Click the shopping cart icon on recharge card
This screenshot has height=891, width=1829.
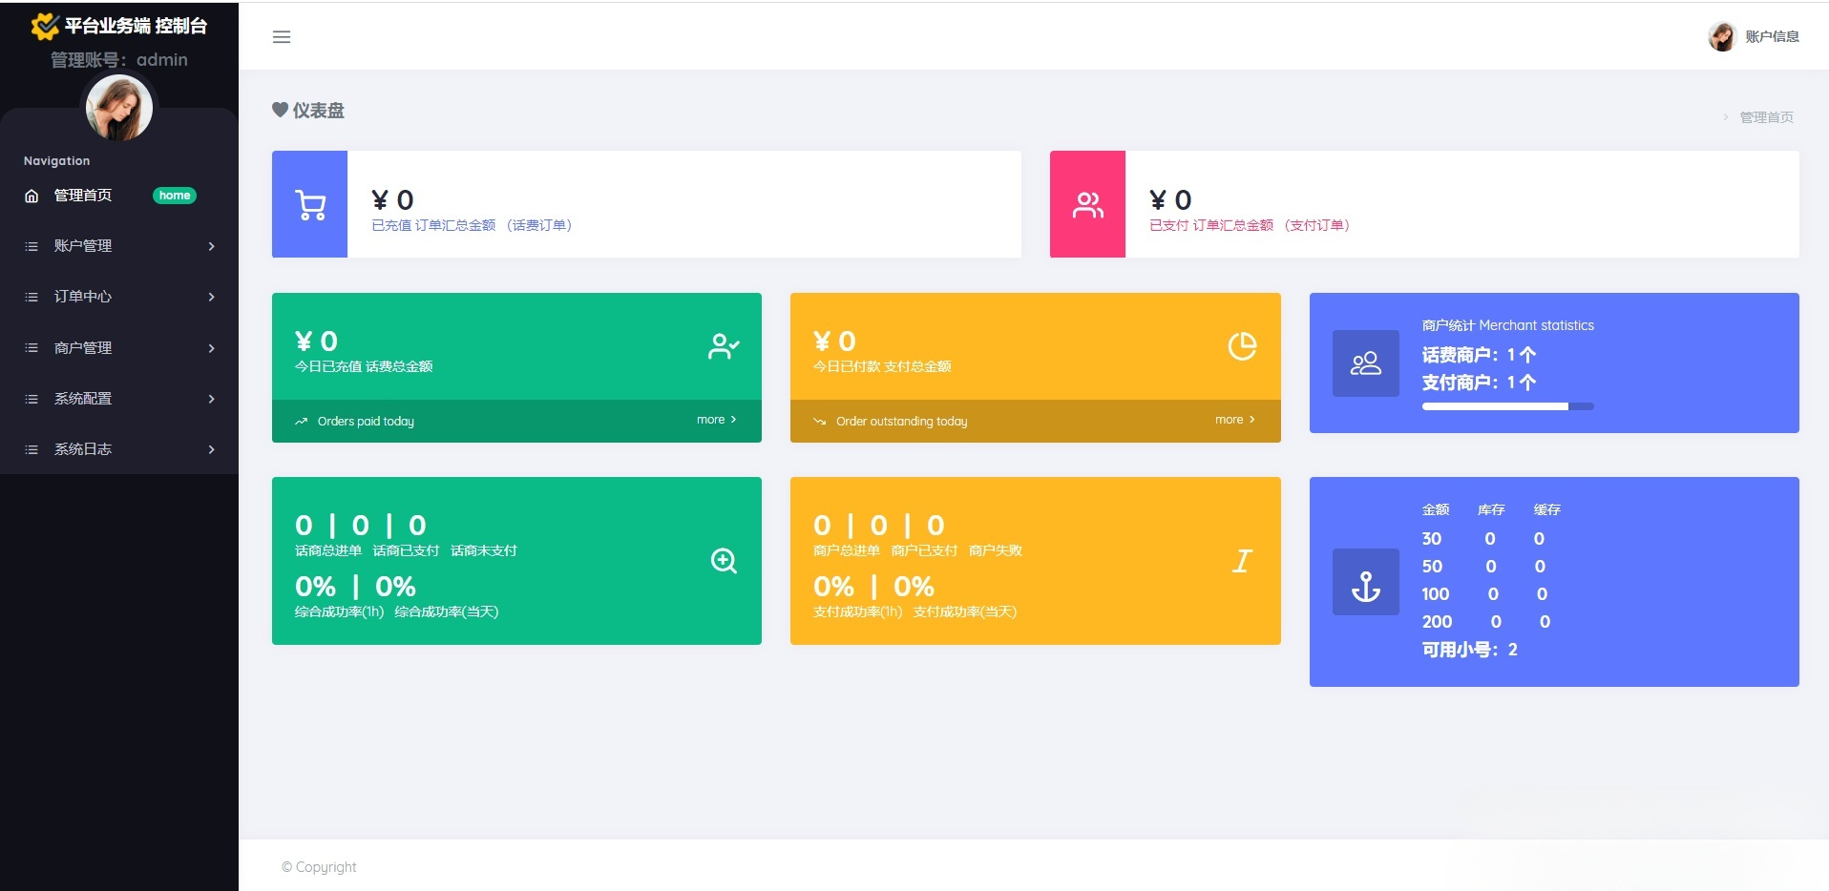[x=310, y=205]
